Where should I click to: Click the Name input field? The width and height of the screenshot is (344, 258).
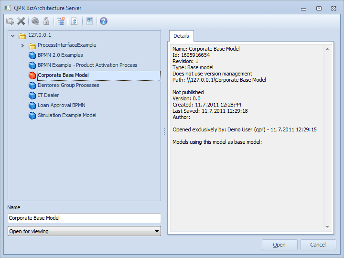click(84, 218)
